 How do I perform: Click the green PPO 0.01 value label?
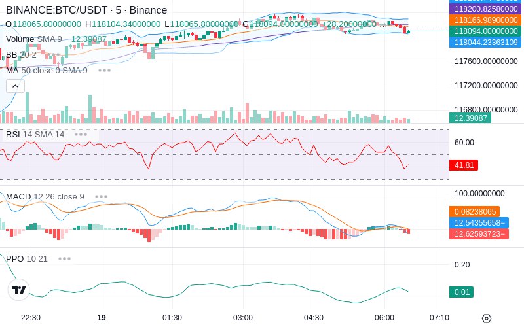pos(462,292)
